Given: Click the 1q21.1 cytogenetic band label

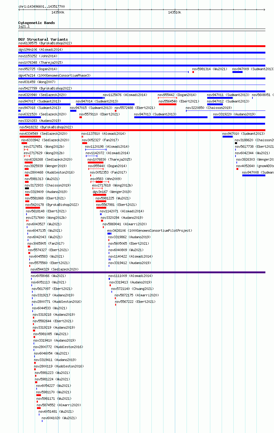Looking at the screenshot, I should tap(24, 27).
